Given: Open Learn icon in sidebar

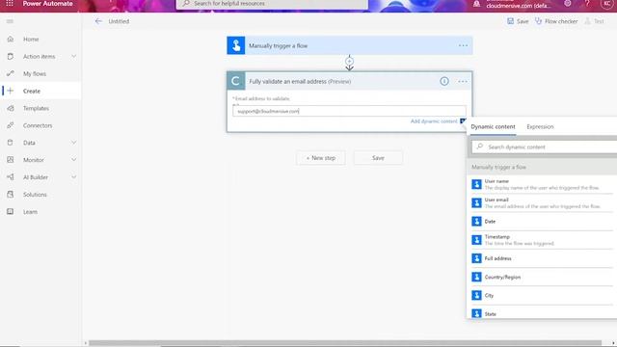Looking at the screenshot, I should pyautogui.click(x=11, y=212).
